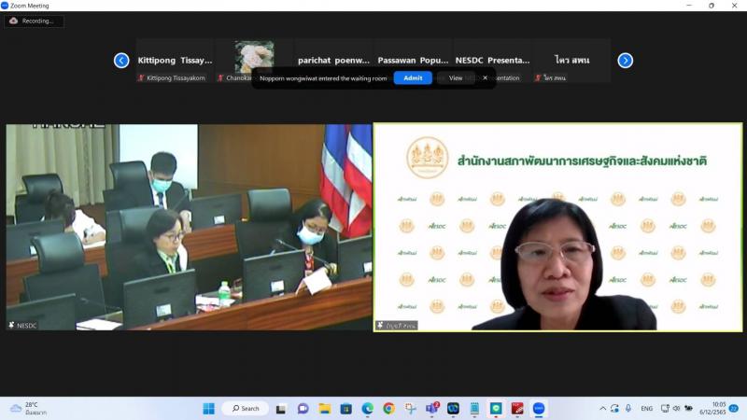Viewport: 747px width, 420px height.
Task: Select Kittipong Tissayakorn participant tile
Action: [x=175, y=61]
